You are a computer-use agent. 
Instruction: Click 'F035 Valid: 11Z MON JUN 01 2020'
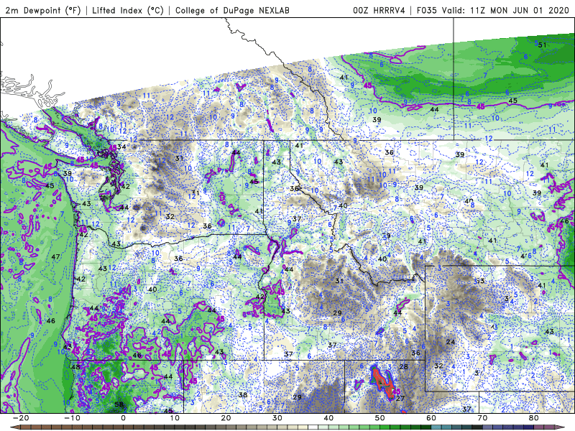(x=494, y=10)
